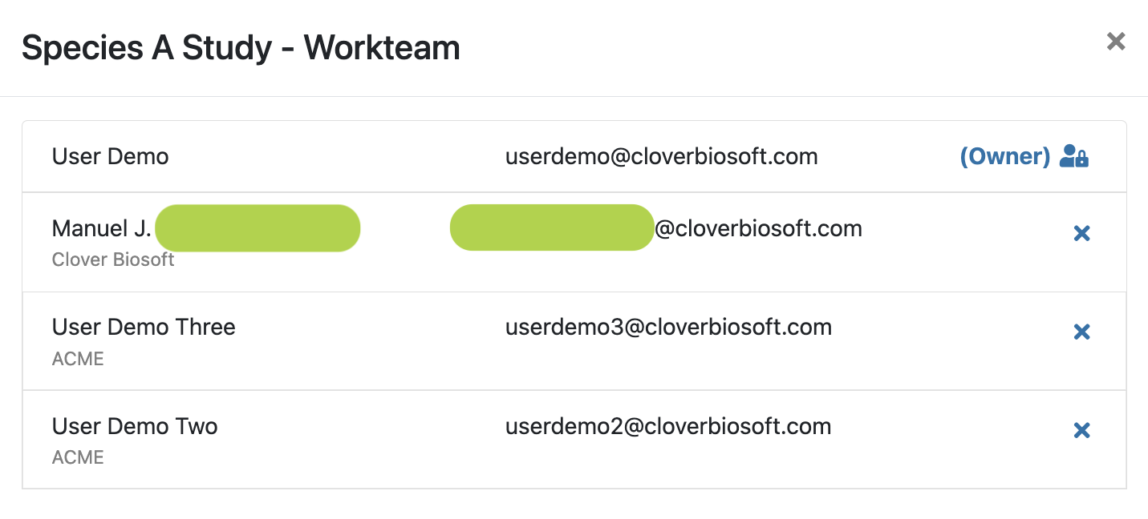The width and height of the screenshot is (1148, 519).
Task: Remove User Demo Two from the workteam
Action: tap(1081, 430)
